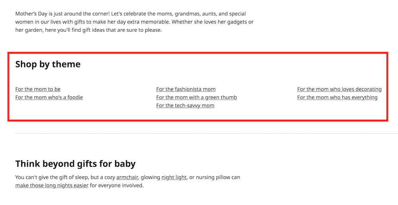Go to "For the tech-savvy mom"
This screenshot has width=398, height=205.
[185, 106]
